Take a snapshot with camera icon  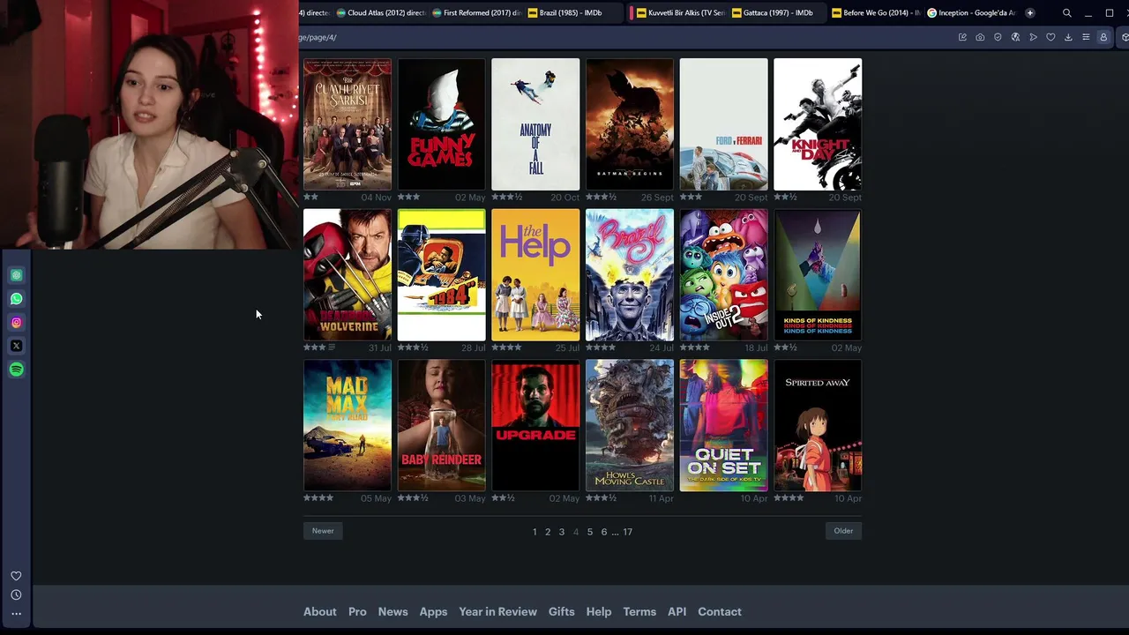tap(980, 37)
